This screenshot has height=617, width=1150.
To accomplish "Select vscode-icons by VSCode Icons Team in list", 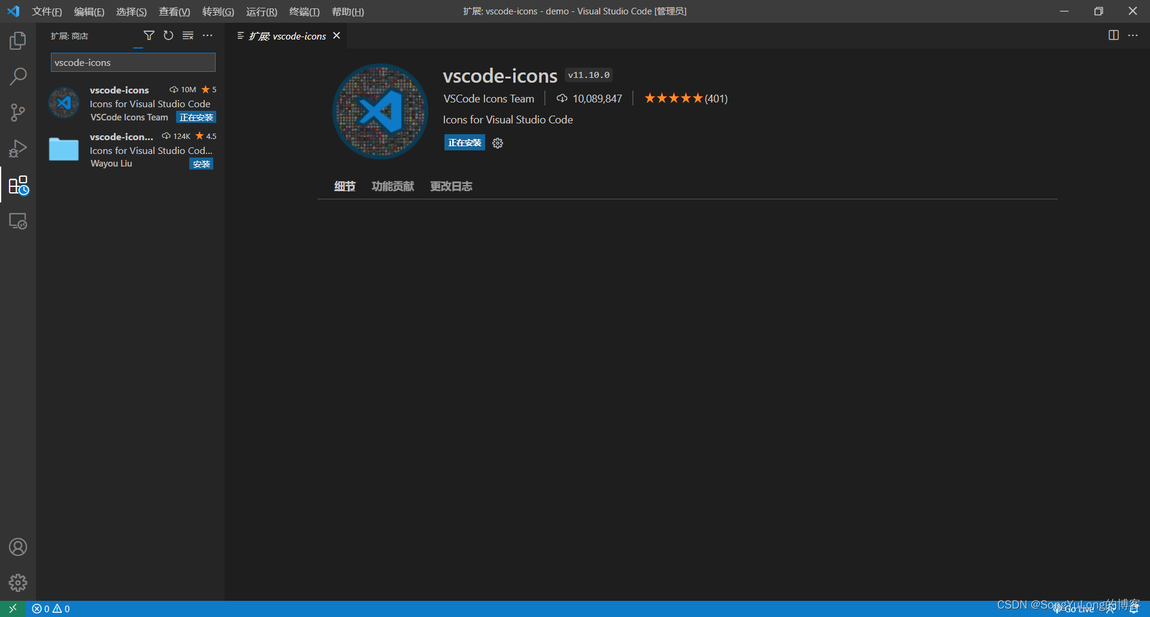I will (131, 103).
